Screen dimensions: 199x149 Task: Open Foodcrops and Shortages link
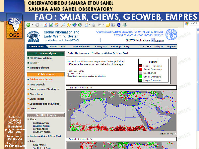[44, 89]
